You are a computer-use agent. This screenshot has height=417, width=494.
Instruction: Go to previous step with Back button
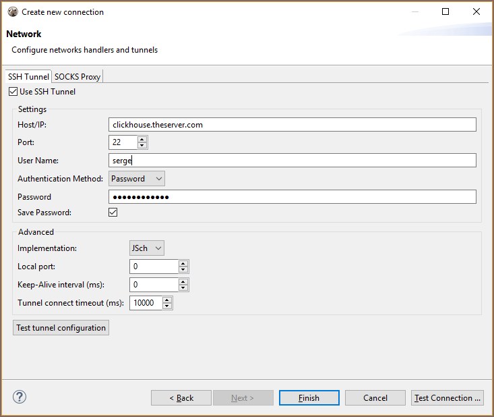tap(181, 398)
